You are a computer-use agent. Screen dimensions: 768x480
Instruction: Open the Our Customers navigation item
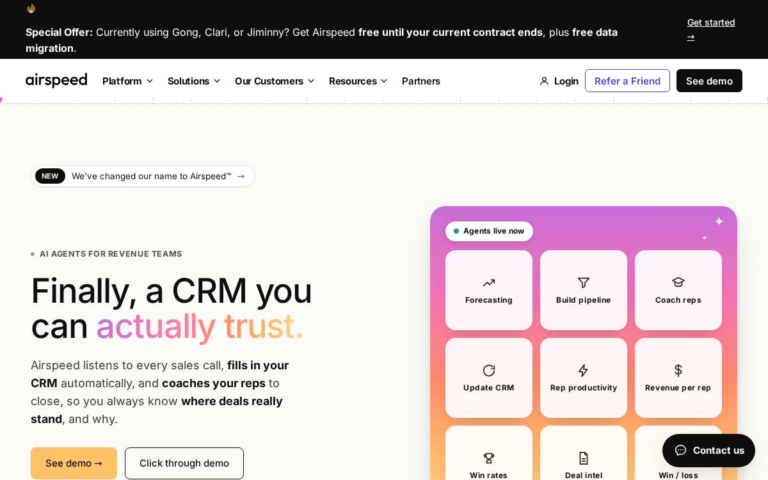[275, 81]
